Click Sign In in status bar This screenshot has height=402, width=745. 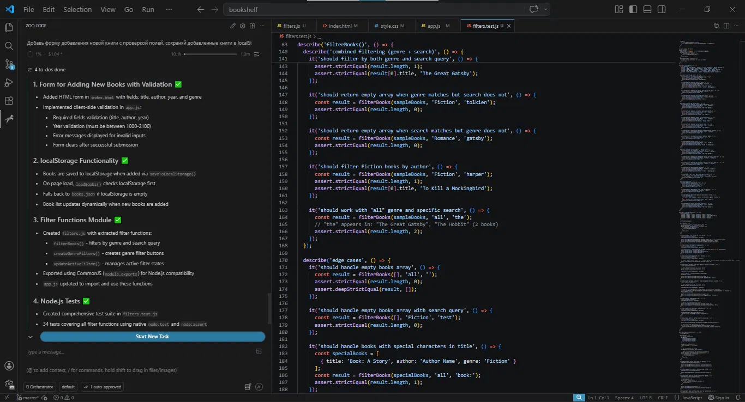point(718,398)
